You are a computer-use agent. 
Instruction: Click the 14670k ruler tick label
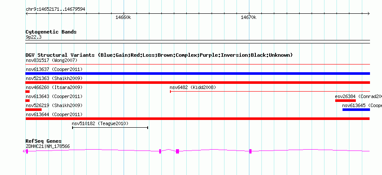click(x=249, y=17)
